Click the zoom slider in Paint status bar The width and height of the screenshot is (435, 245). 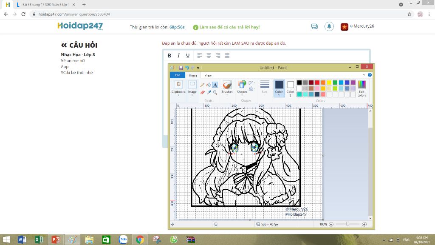(x=347, y=224)
